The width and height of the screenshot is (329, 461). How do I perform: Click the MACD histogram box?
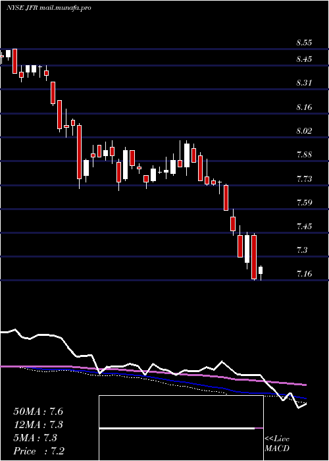point(181,428)
